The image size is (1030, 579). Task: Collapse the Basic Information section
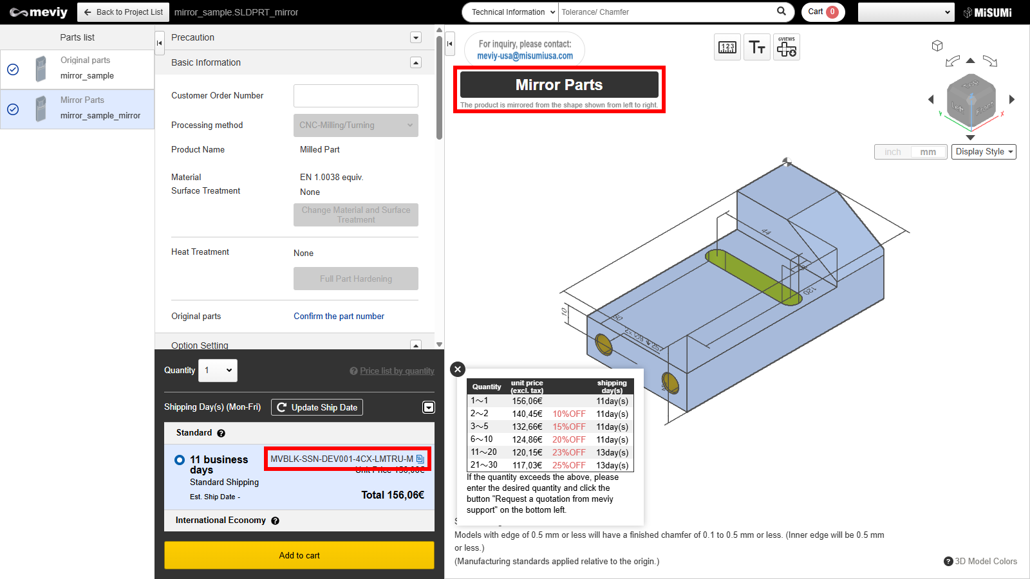416,62
